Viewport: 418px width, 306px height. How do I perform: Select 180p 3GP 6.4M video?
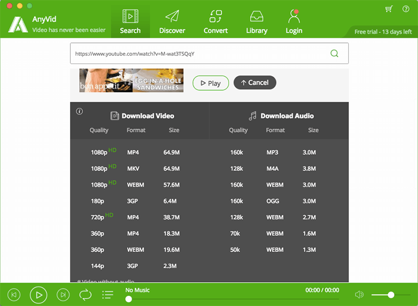pos(140,201)
